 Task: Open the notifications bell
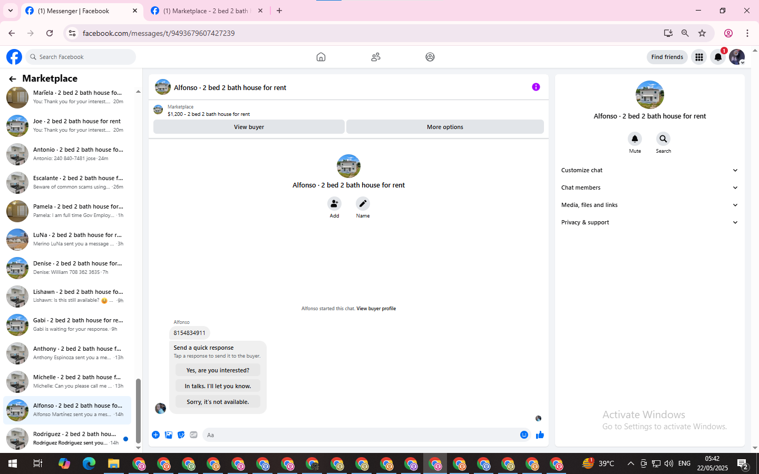718,57
